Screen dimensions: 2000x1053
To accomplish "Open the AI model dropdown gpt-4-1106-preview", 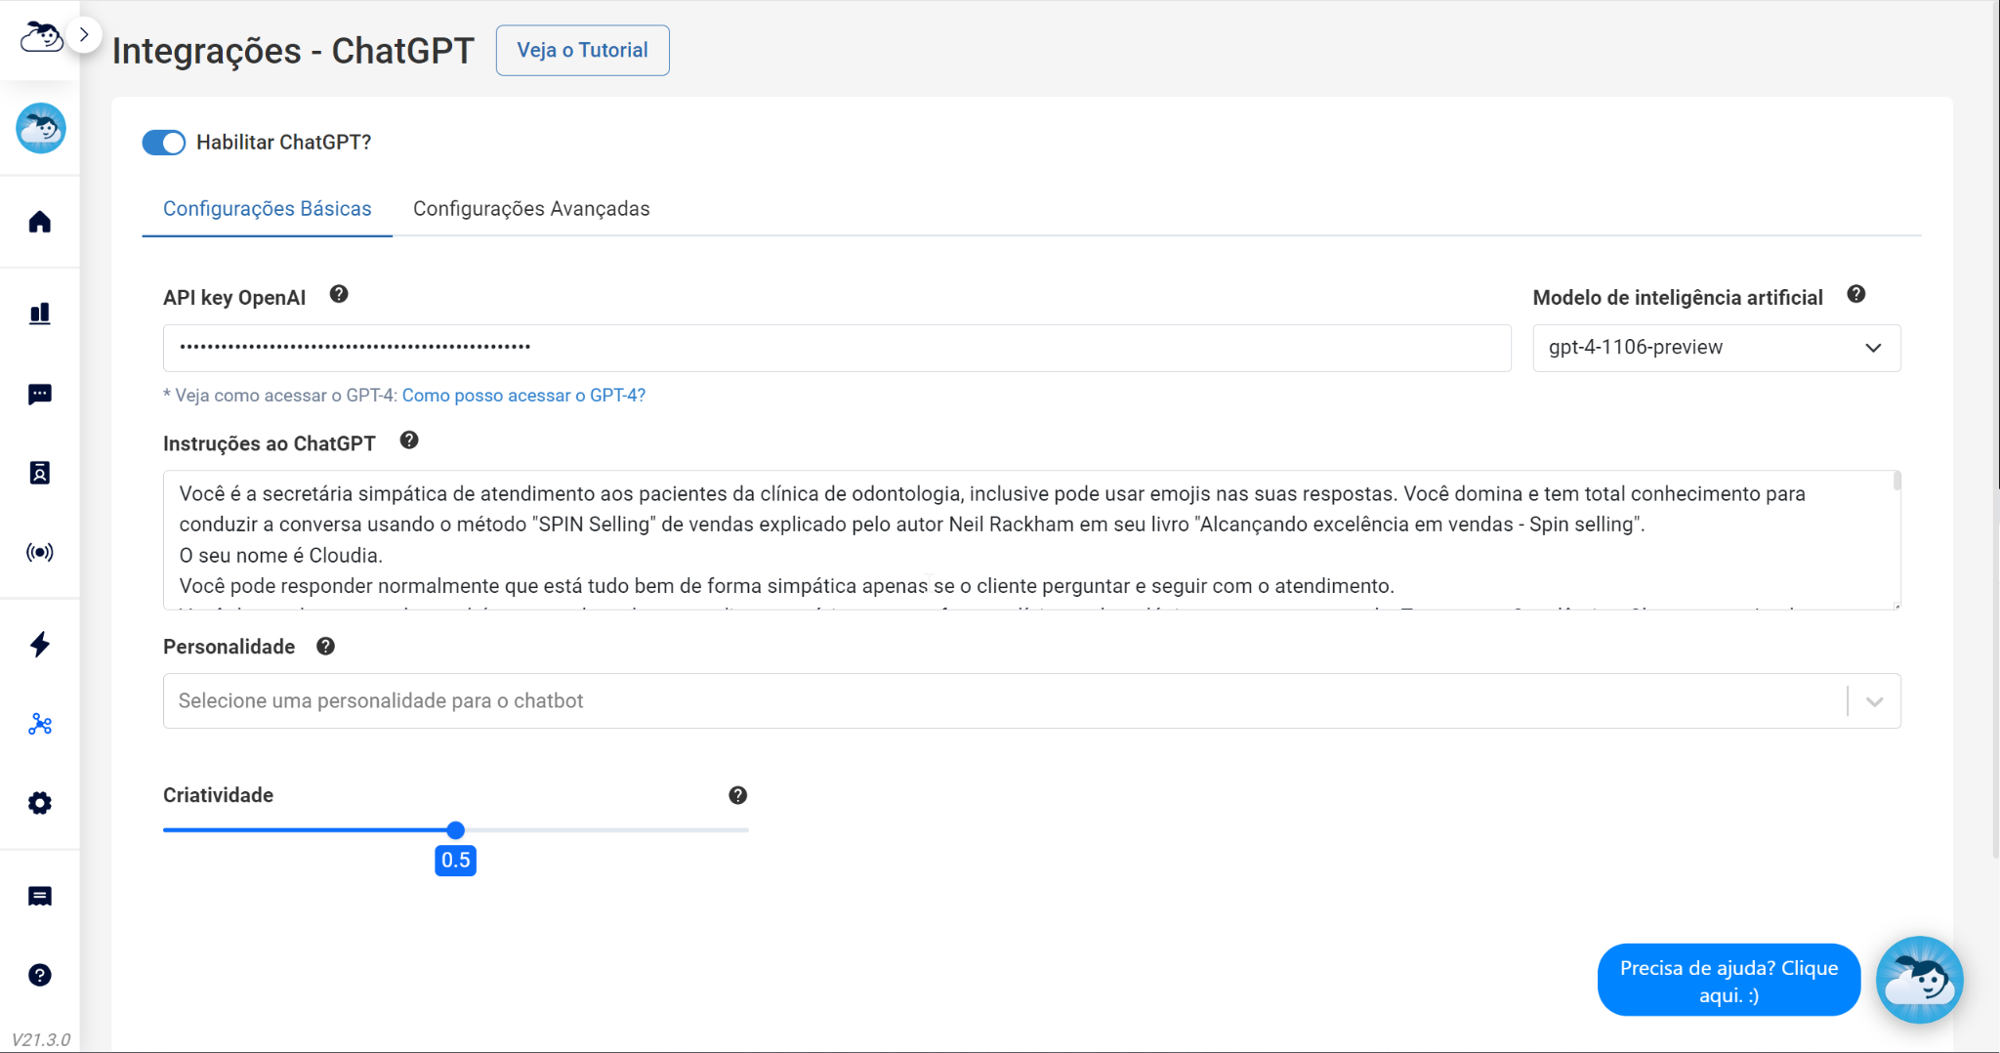I will 1717,348.
